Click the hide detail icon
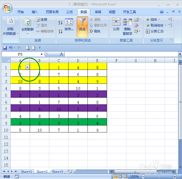This screenshot has height=179, width=182. point(170,25)
